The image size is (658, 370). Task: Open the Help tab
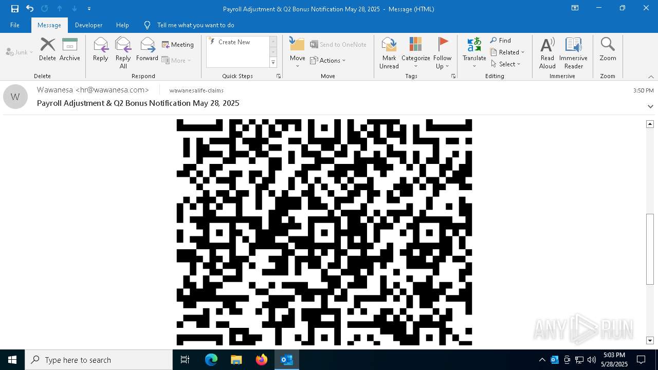pyautogui.click(x=122, y=25)
